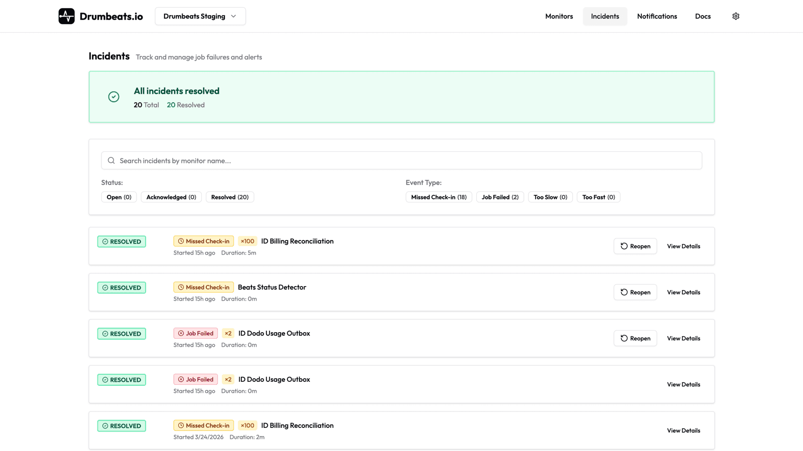Image resolution: width=803 pixels, height=451 pixels.
Task: Click the search magnifier icon
Action: [x=111, y=160]
